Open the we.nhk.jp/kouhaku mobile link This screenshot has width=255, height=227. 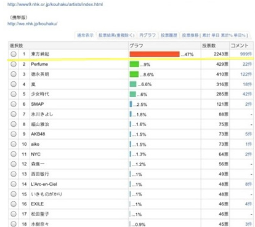pyautogui.click(x=33, y=24)
